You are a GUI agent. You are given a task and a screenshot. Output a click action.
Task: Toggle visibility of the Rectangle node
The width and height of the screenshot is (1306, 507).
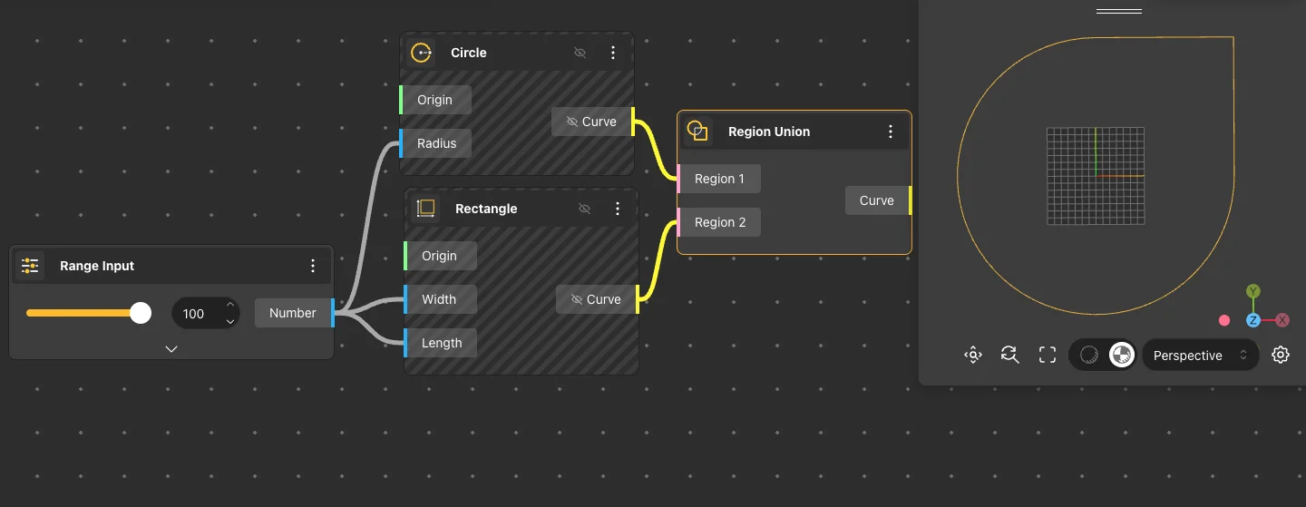[585, 209]
